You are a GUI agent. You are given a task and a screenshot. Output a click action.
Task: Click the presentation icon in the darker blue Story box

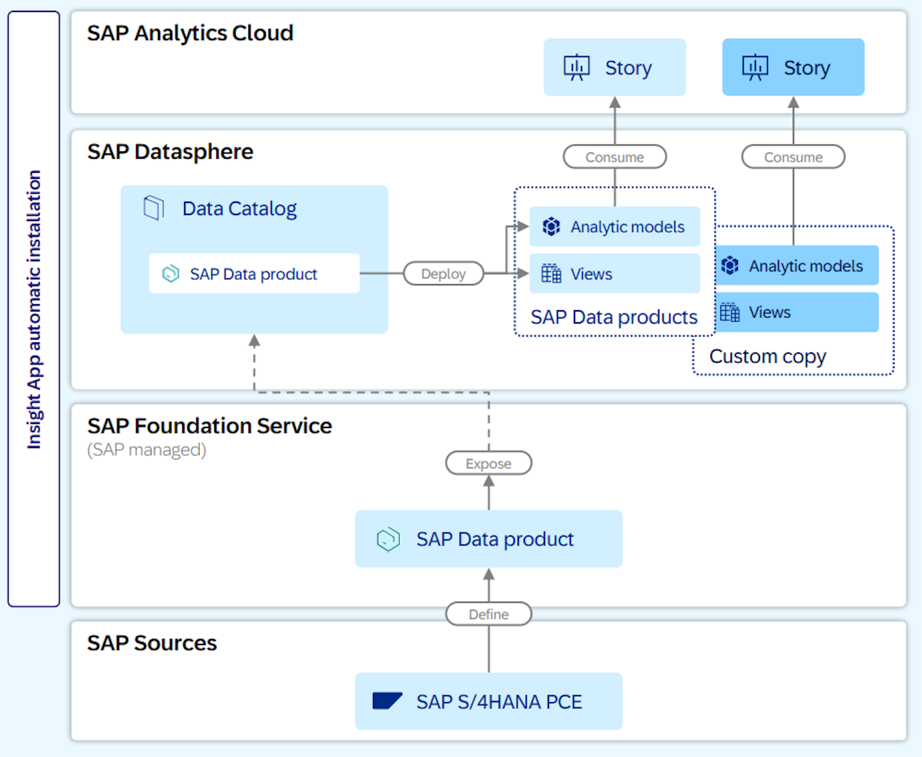(755, 68)
